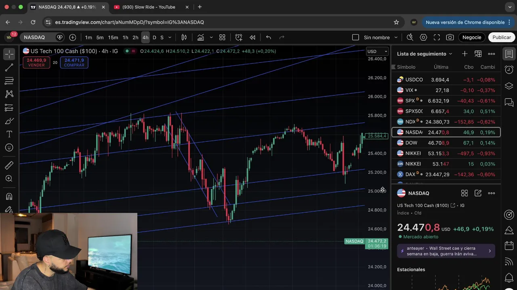
Task: Expand the Wall Street news headline arrow
Action: (x=490, y=251)
